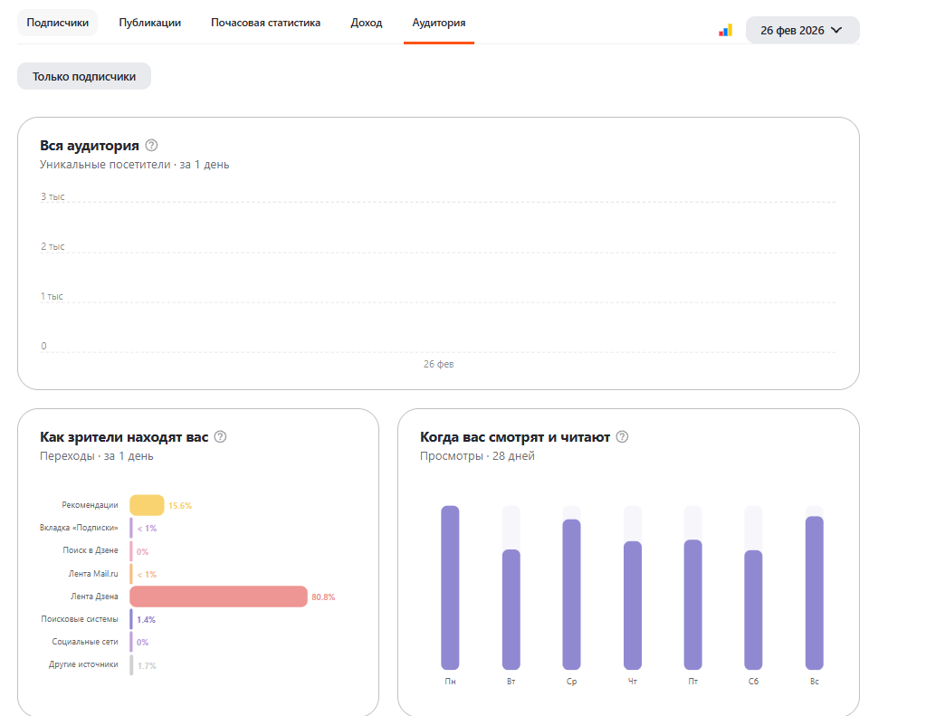Open the Публикации tab
926x716 pixels.
[149, 23]
